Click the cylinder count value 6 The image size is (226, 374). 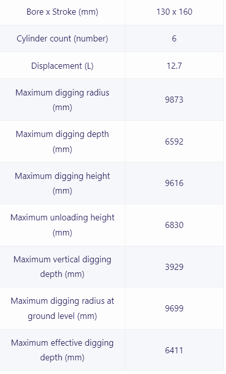174,38
